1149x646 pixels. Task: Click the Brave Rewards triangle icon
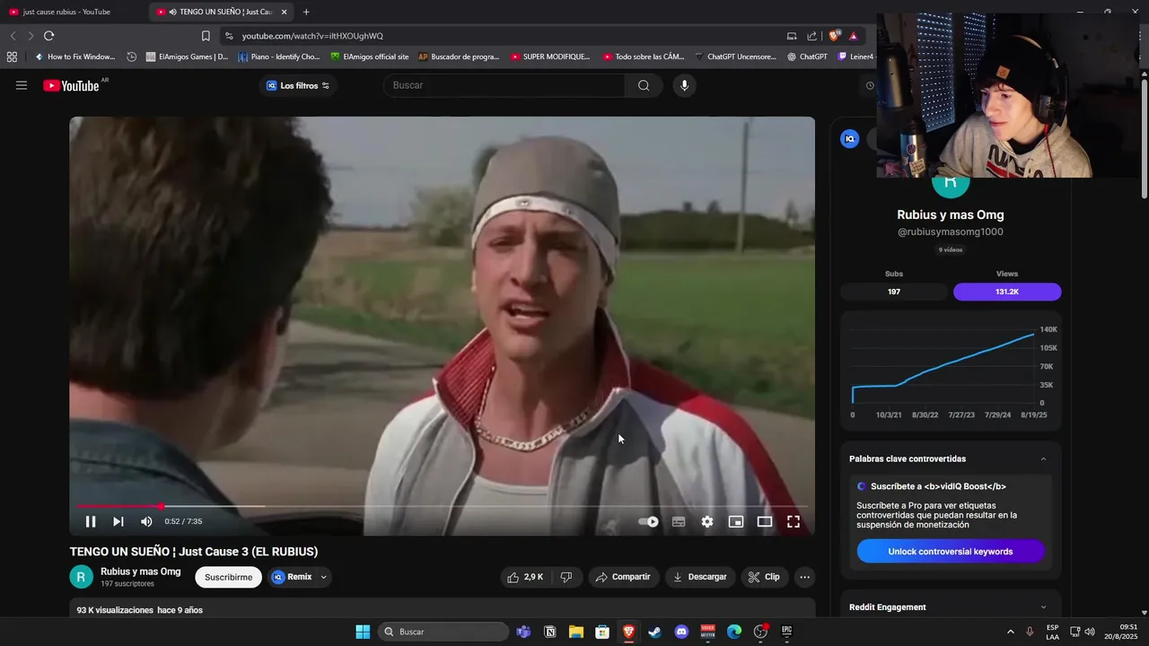click(853, 36)
